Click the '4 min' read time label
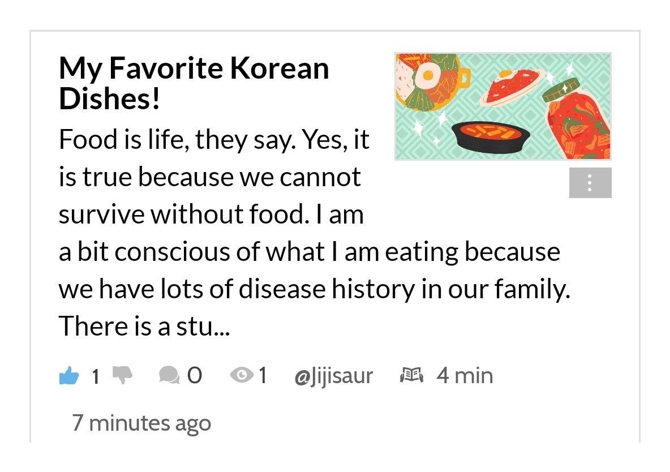The width and height of the screenshot is (670, 472). 465,375
